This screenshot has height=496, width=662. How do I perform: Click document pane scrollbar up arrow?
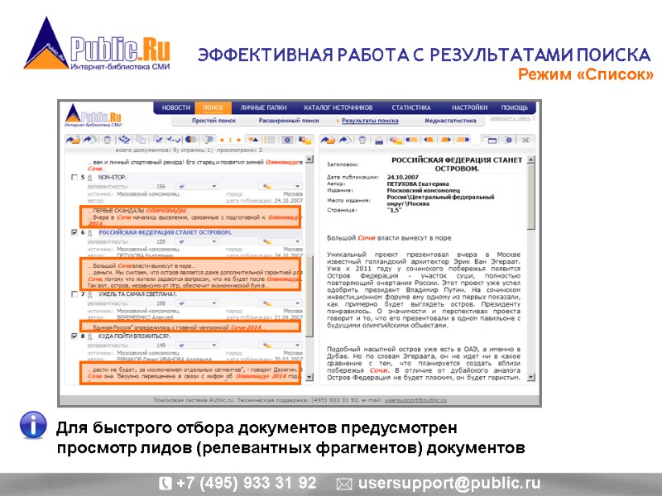point(531,160)
